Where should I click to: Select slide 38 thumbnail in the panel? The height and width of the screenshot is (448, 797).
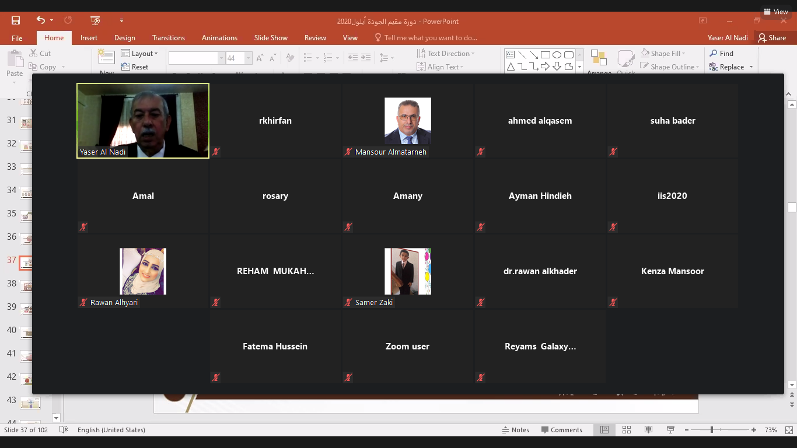click(x=26, y=286)
